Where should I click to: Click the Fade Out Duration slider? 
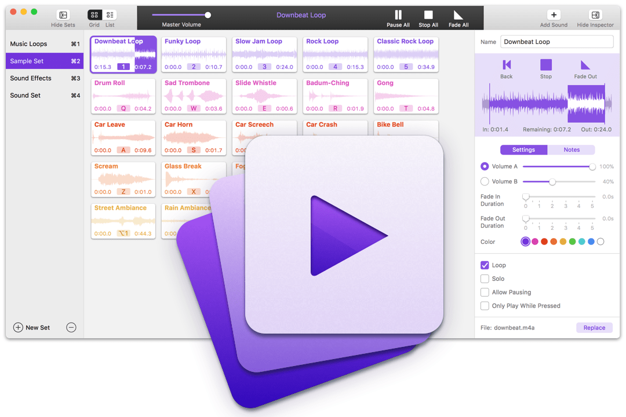(559, 219)
